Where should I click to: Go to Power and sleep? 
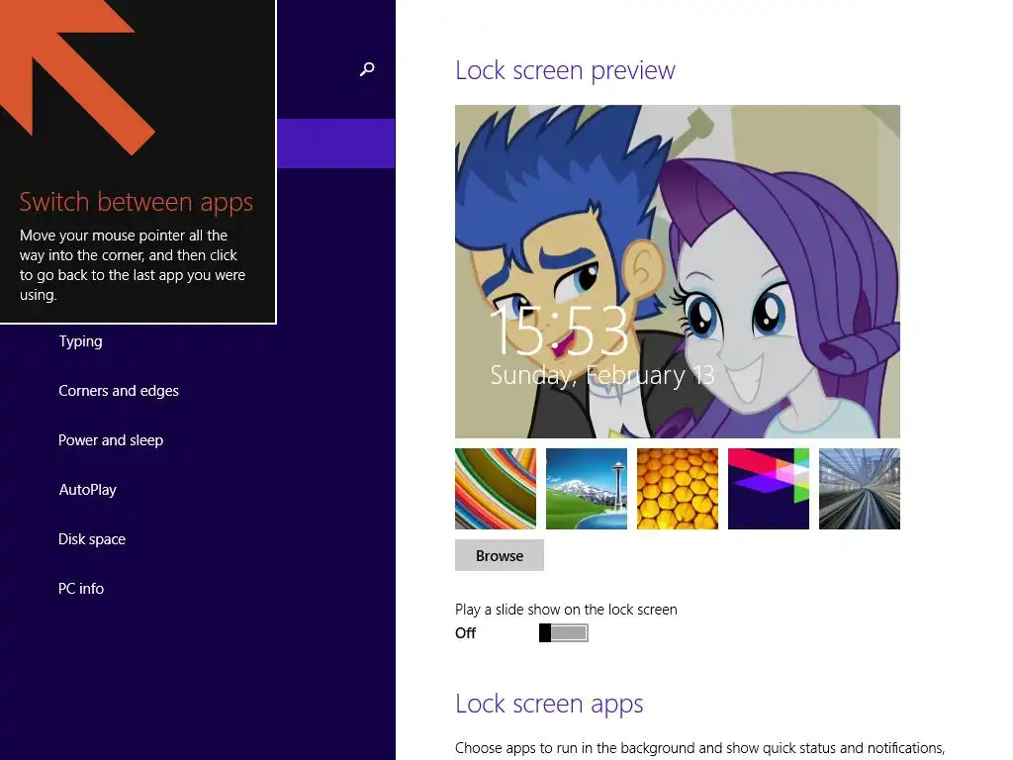111,440
